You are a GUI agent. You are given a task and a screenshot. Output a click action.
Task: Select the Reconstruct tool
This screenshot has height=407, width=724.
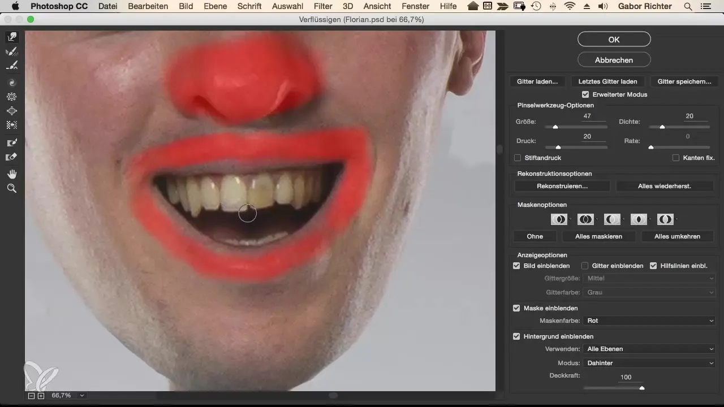[11, 52]
